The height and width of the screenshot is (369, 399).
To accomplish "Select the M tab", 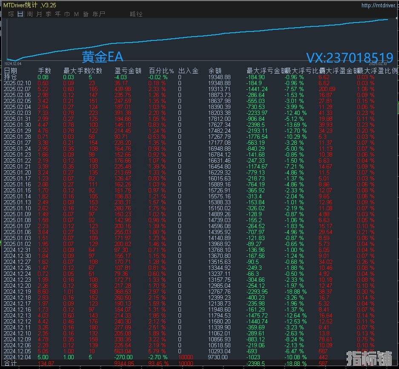I will (x=76, y=14).
